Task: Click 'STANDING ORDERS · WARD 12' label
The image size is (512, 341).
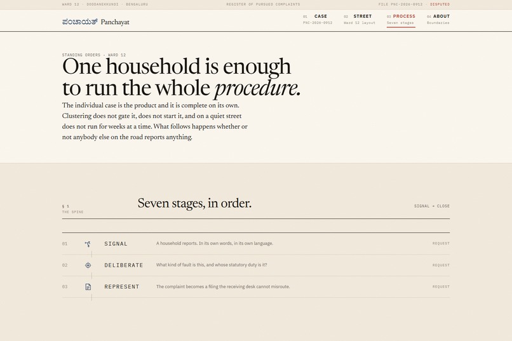Action: [x=94, y=55]
